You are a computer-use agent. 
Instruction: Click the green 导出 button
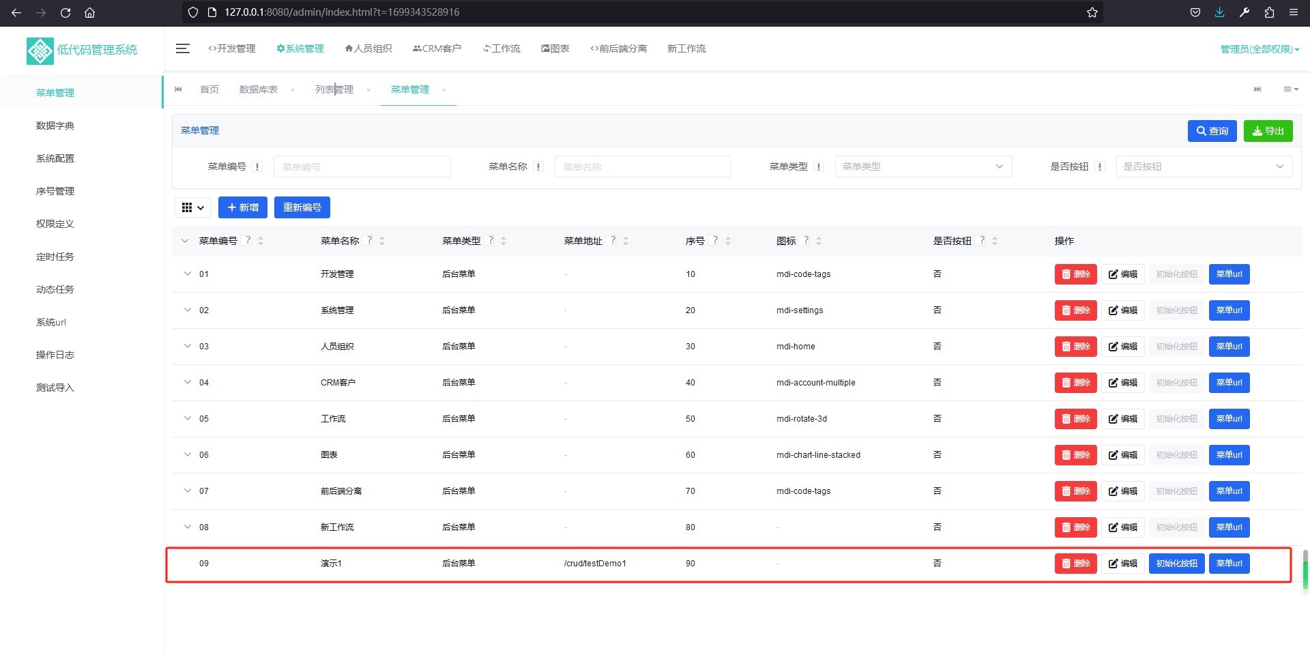click(1268, 131)
